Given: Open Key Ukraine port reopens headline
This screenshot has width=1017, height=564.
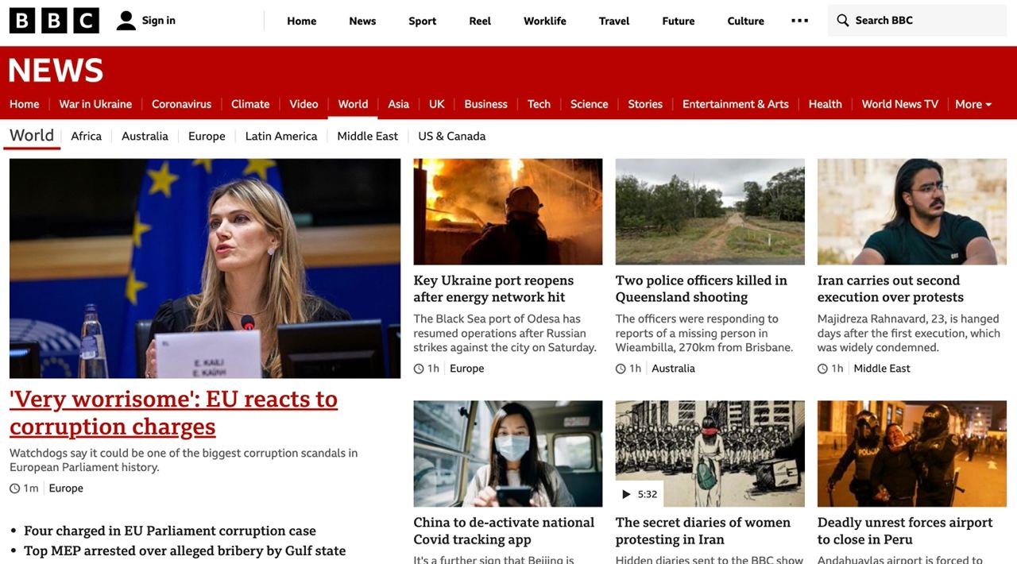Looking at the screenshot, I should coord(493,288).
